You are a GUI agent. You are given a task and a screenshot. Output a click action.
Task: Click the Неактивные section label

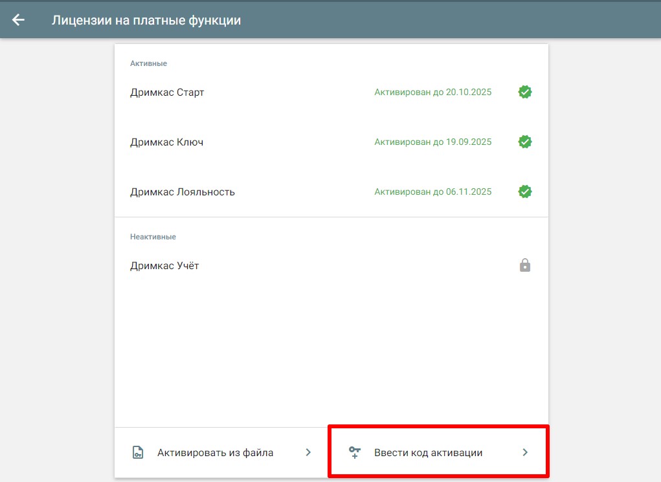(153, 237)
